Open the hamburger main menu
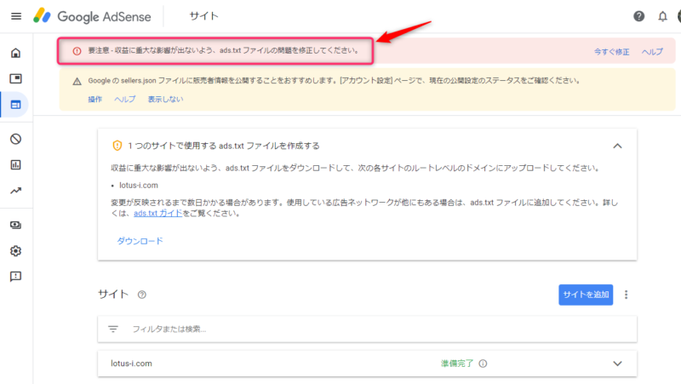Screen dimensions: 681x384 [16, 16]
